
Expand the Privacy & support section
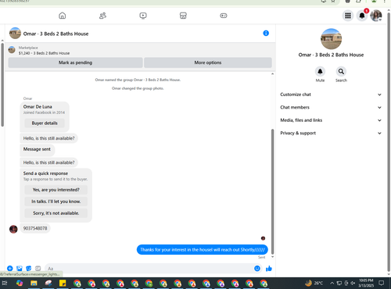coord(331,133)
